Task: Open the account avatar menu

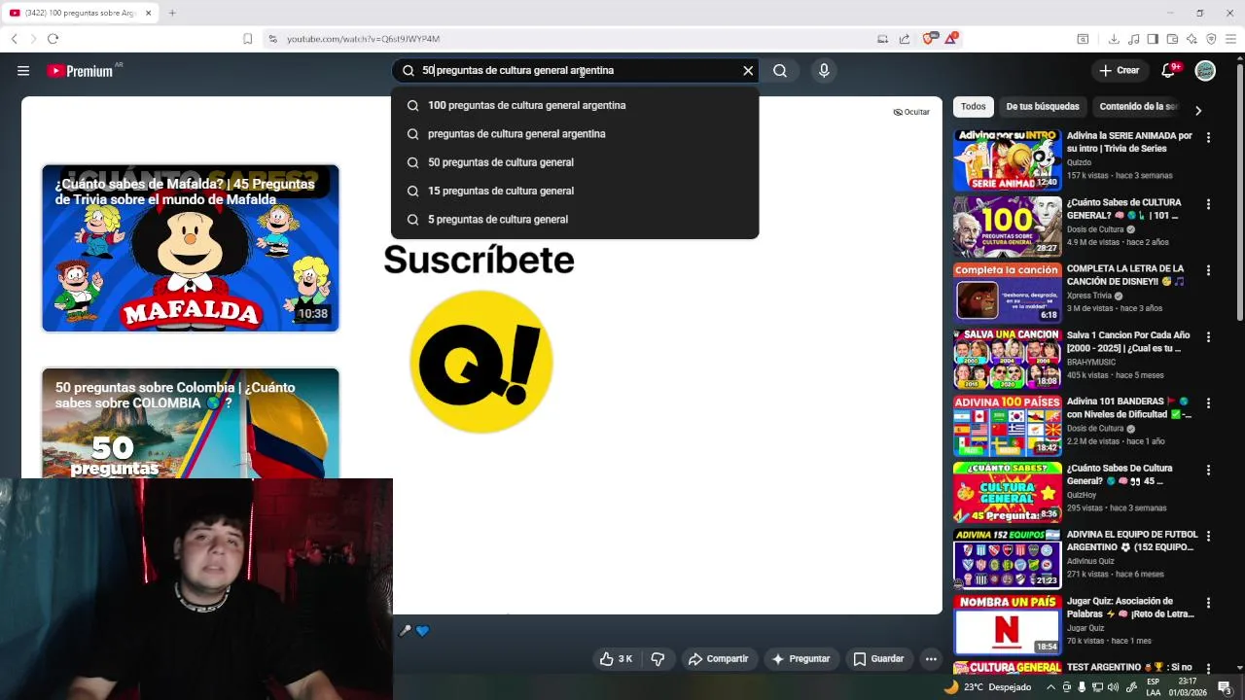Action: (1205, 70)
